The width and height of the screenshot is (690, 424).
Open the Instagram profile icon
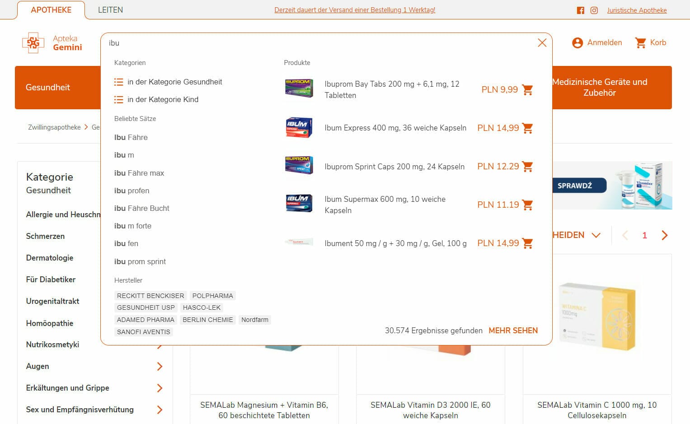[x=594, y=10]
